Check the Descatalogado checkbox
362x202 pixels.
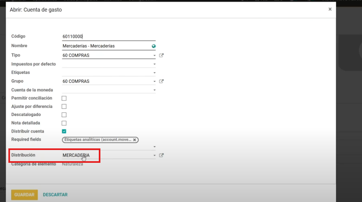[64, 115]
